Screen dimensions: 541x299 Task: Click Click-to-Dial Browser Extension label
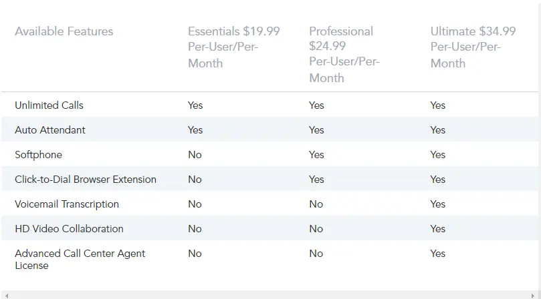coord(86,180)
